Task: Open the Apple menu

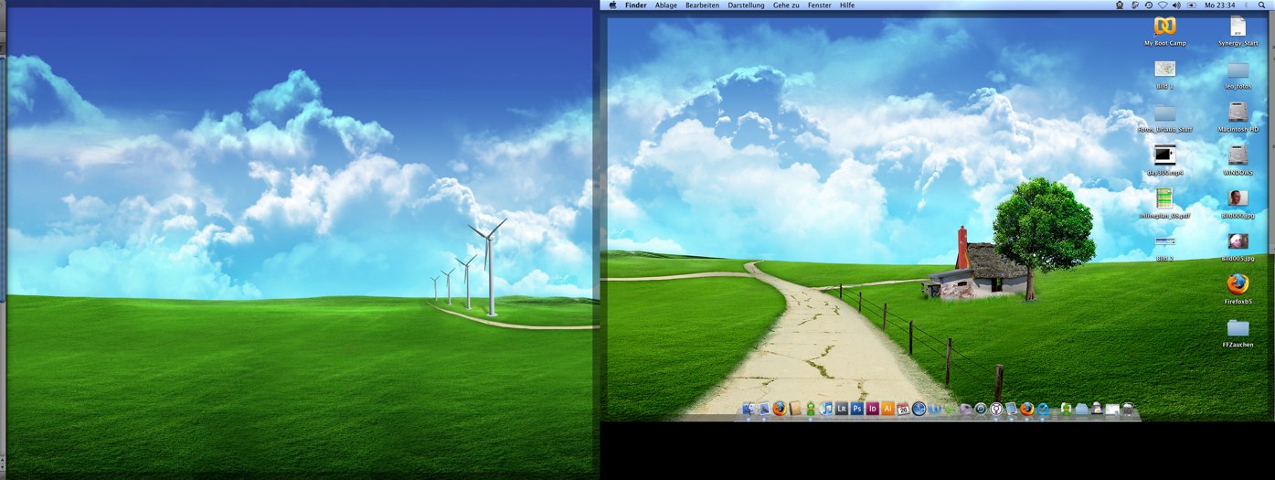Action: pos(613,5)
